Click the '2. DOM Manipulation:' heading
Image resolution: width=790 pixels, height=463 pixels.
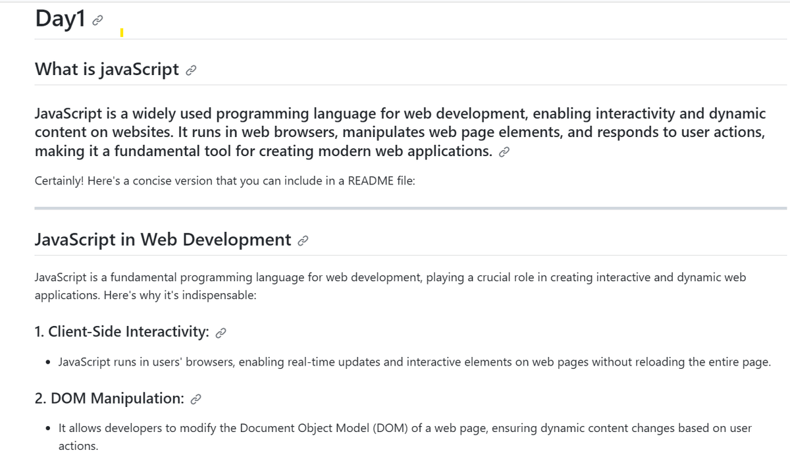(109, 398)
